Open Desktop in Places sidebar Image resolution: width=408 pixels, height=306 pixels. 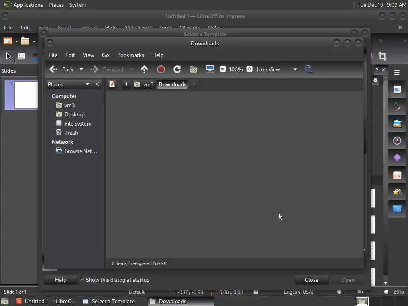(70, 114)
